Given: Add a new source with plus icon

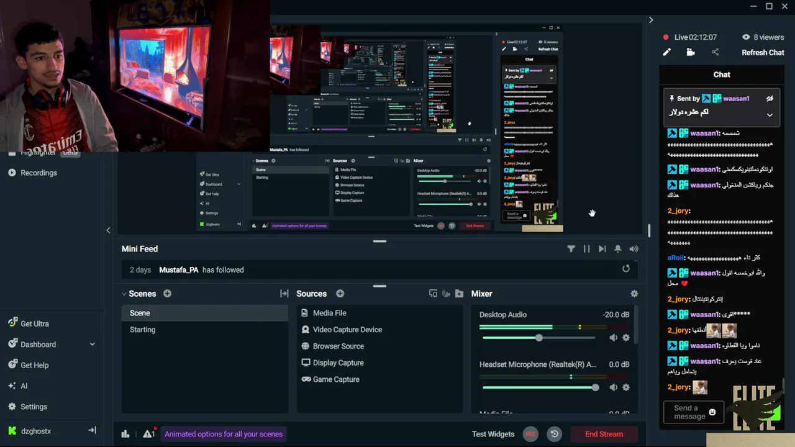Looking at the screenshot, I should 340,294.
